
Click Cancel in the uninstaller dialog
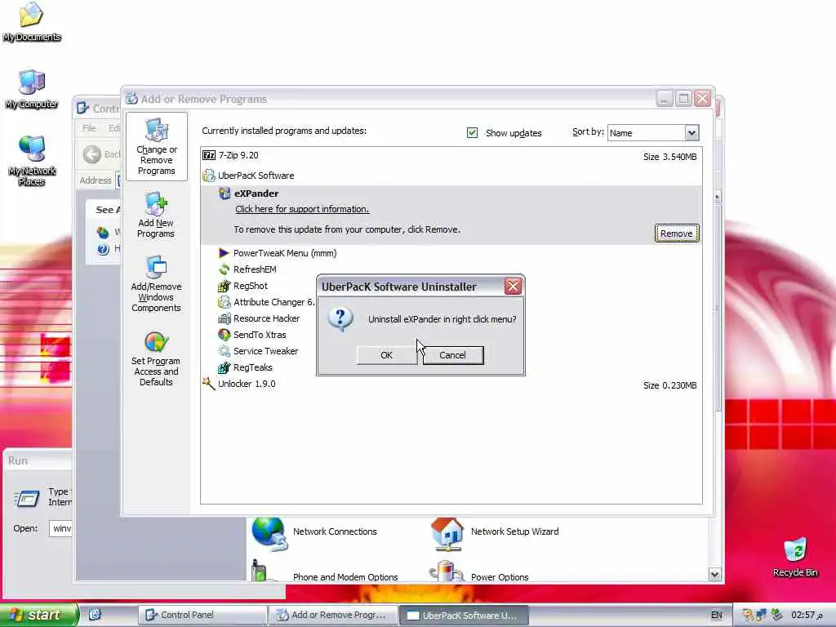(452, 355)
